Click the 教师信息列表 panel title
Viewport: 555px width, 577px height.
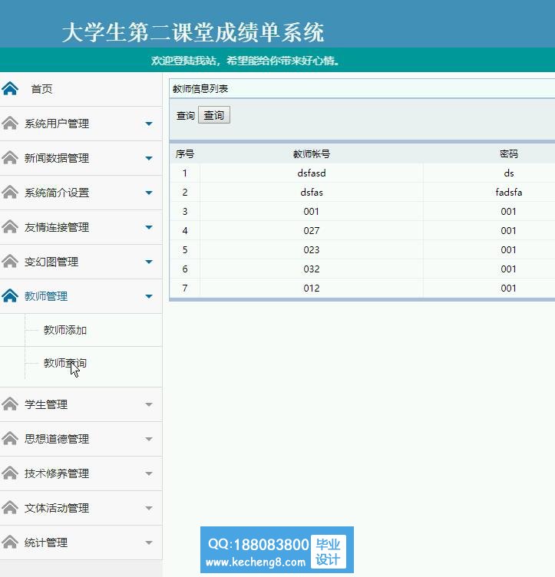200,89
